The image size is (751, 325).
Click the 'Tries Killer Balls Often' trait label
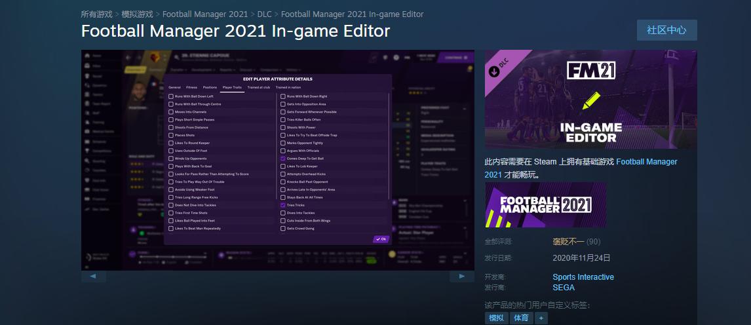coord(303,120)
